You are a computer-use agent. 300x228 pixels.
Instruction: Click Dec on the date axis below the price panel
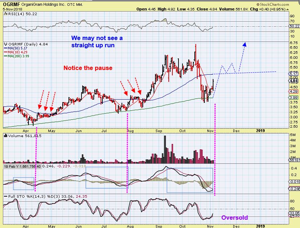(x=236, y=131)
